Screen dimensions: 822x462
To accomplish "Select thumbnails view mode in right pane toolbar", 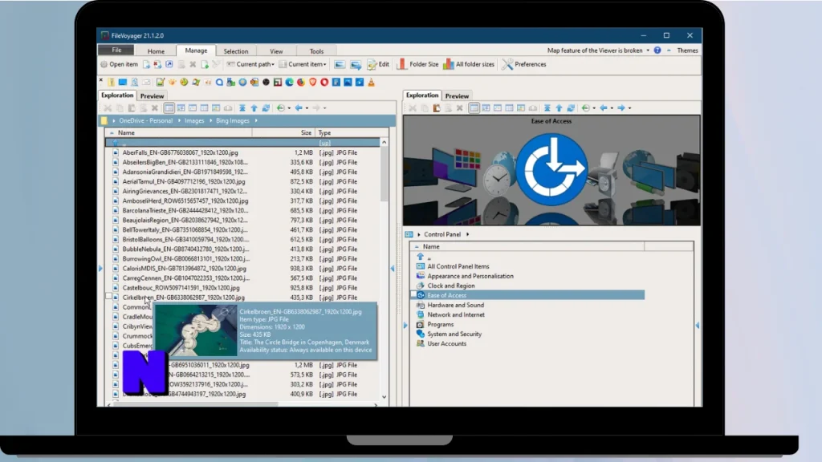I will (x=521, y=108).
